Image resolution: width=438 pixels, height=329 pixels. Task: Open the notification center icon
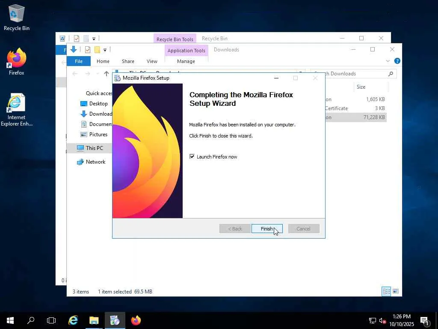point(425,320)
